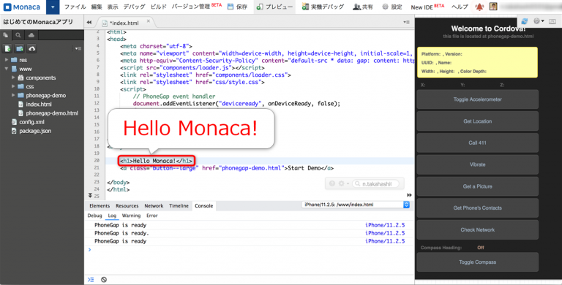Open the dropdown next to Monaca logo
Screen dimensions: 562x285
tap(53, 7)
